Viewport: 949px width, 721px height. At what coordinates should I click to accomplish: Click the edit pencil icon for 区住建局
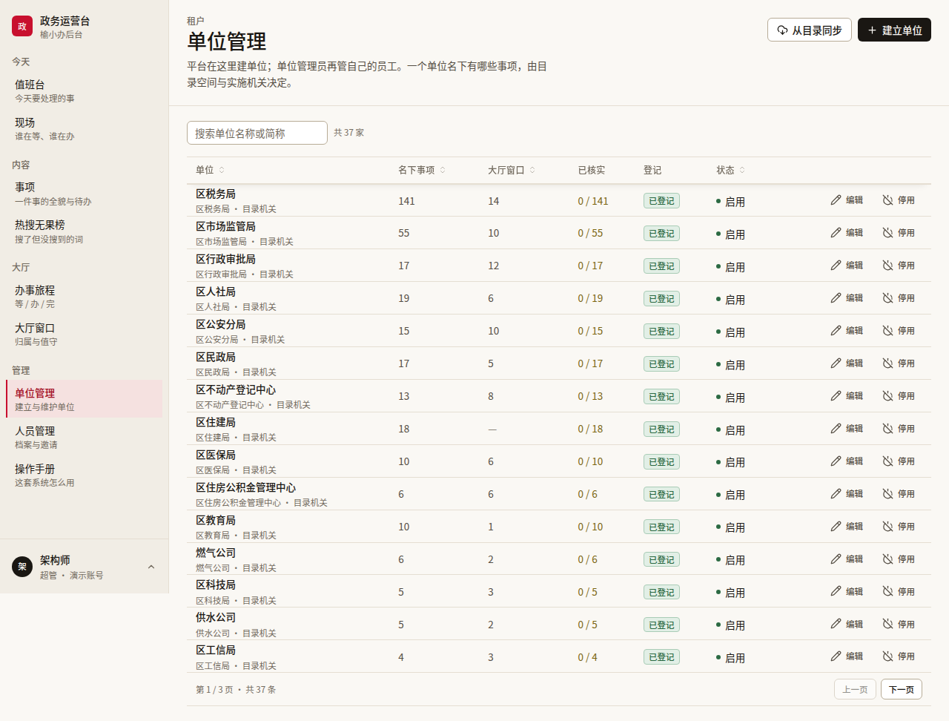click(836, 429)
